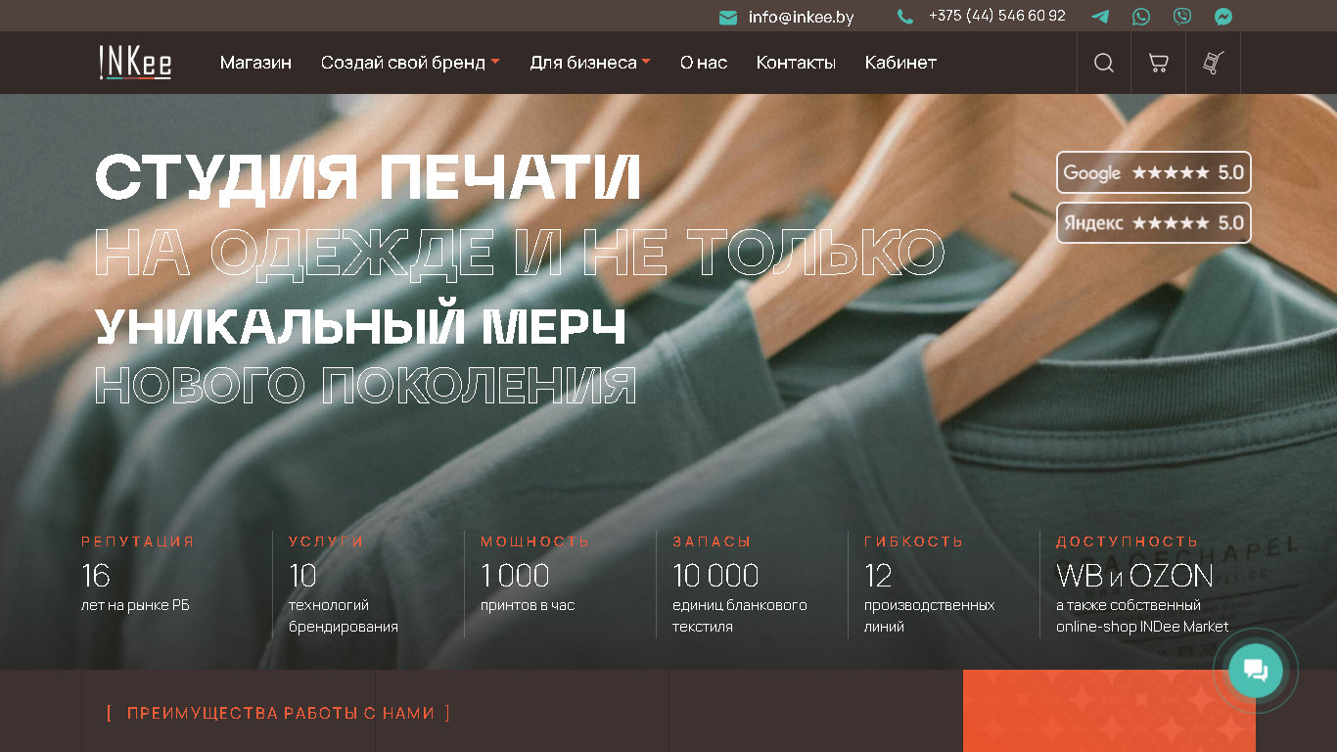Click ПРЕИМУЩЕСТВА РАБОТЫ С НАМИ heading
The width and height of the screenshot is (1337, 752).
coord(281,713)
